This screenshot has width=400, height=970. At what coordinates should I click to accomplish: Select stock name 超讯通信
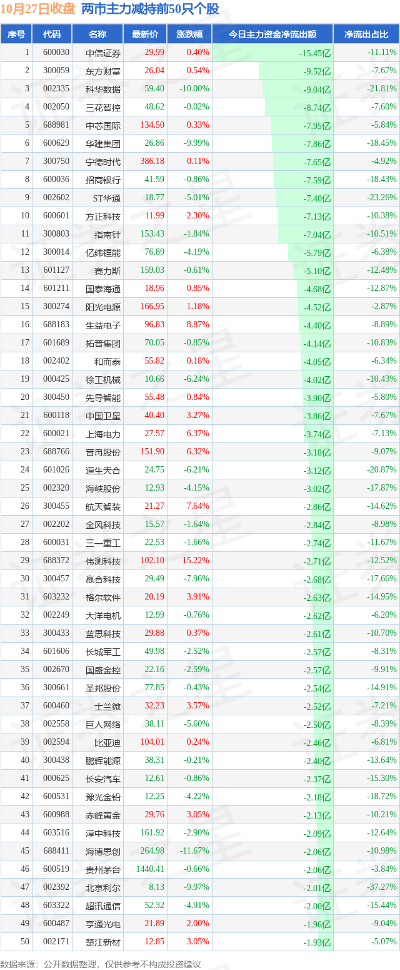[x=103, y=906]
